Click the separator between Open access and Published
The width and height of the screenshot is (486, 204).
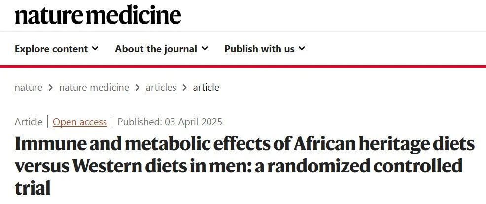click(112, 122)
